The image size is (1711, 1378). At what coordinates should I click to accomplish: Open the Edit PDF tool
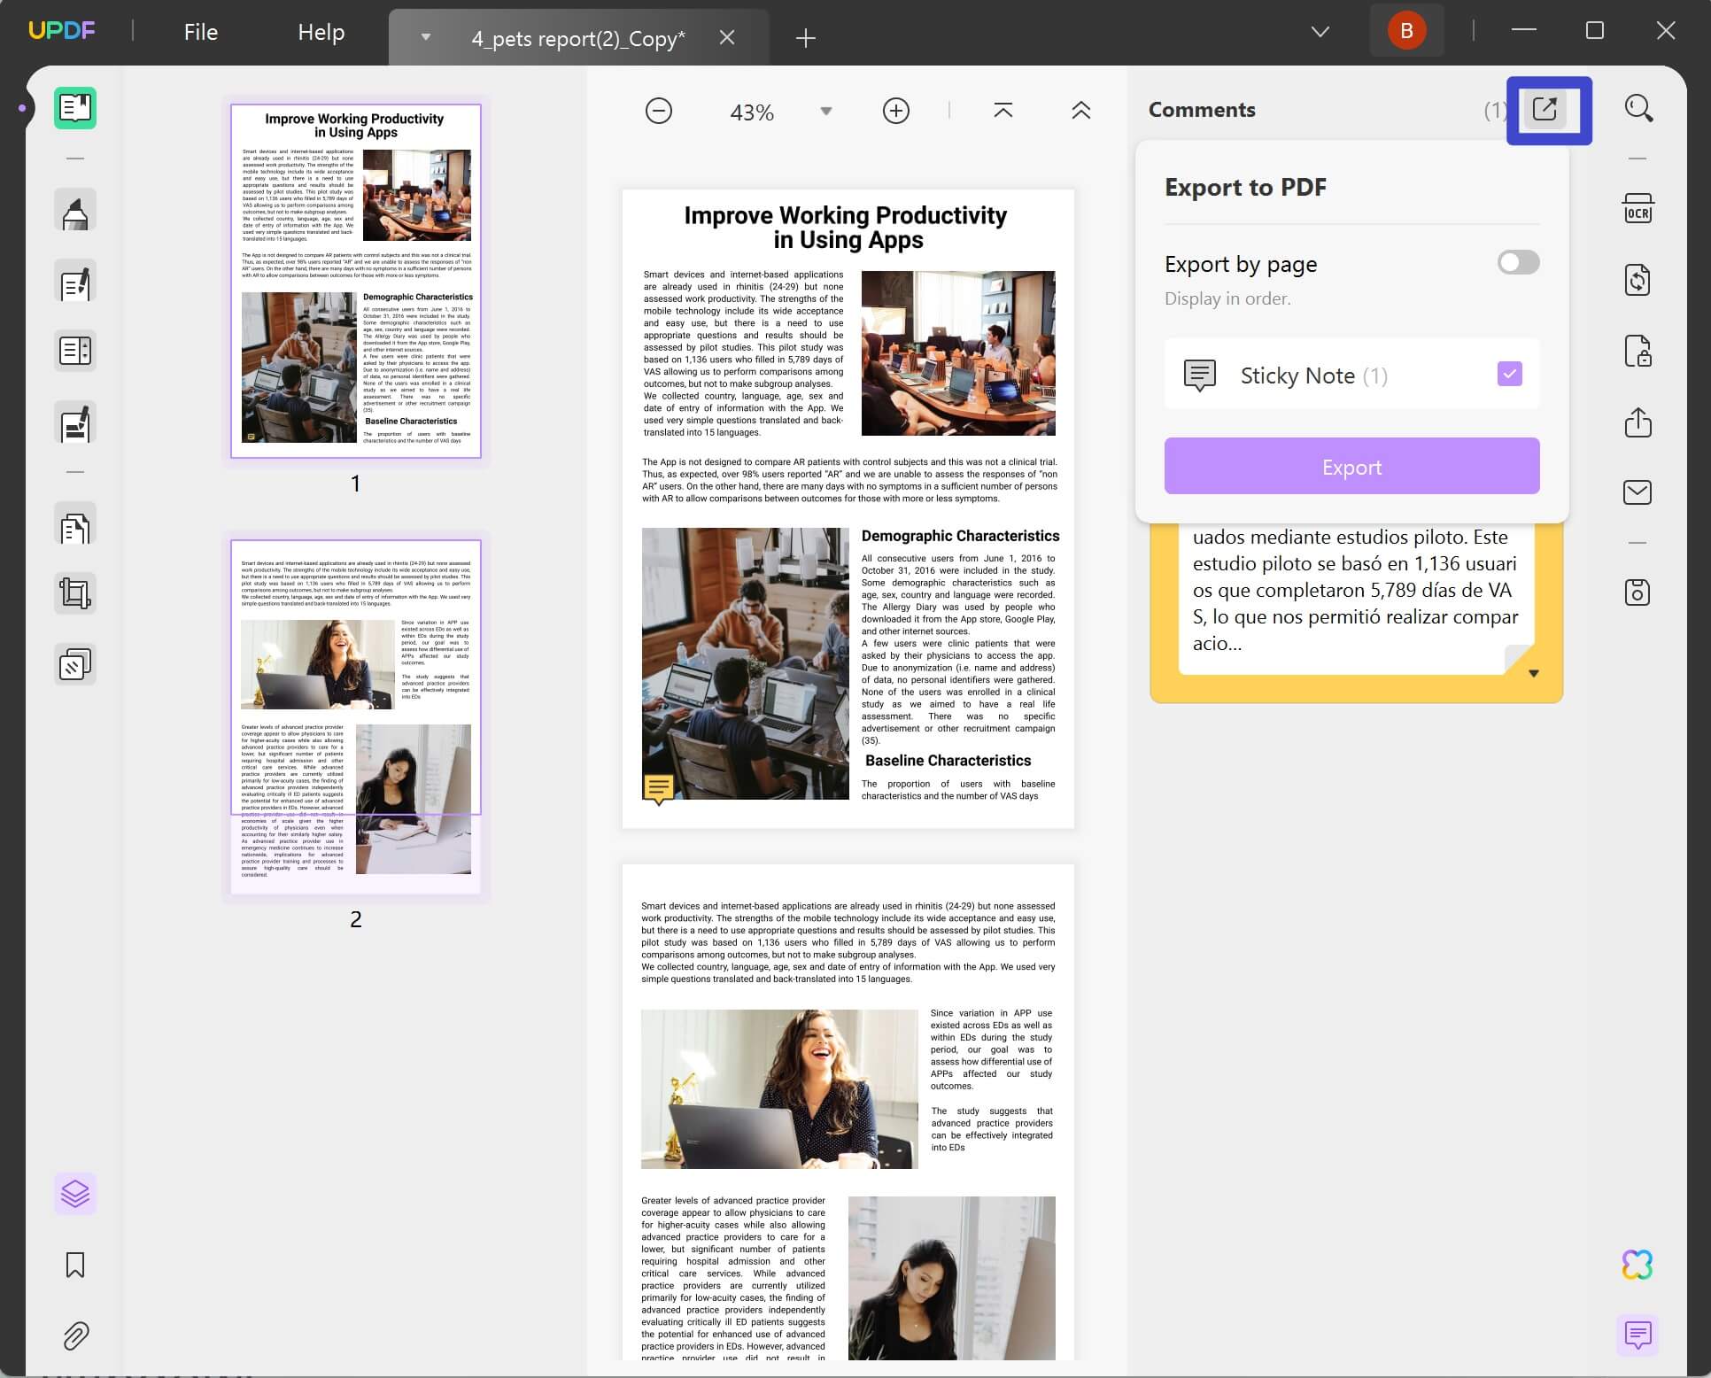coord(75,282)
